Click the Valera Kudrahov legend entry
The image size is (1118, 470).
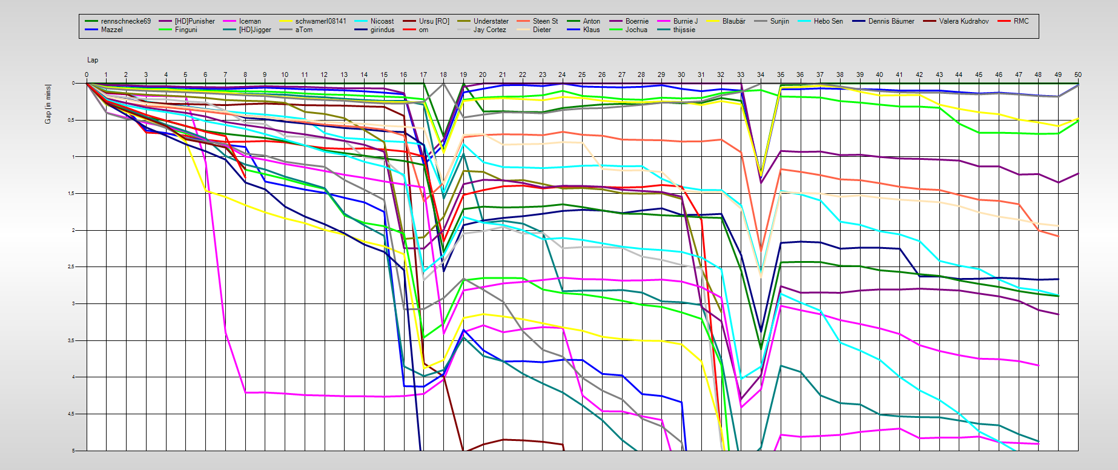tap(964, 21)
